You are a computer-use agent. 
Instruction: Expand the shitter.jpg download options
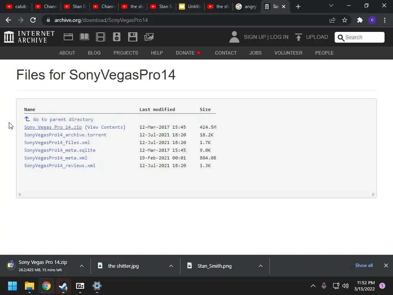[171, 266]
